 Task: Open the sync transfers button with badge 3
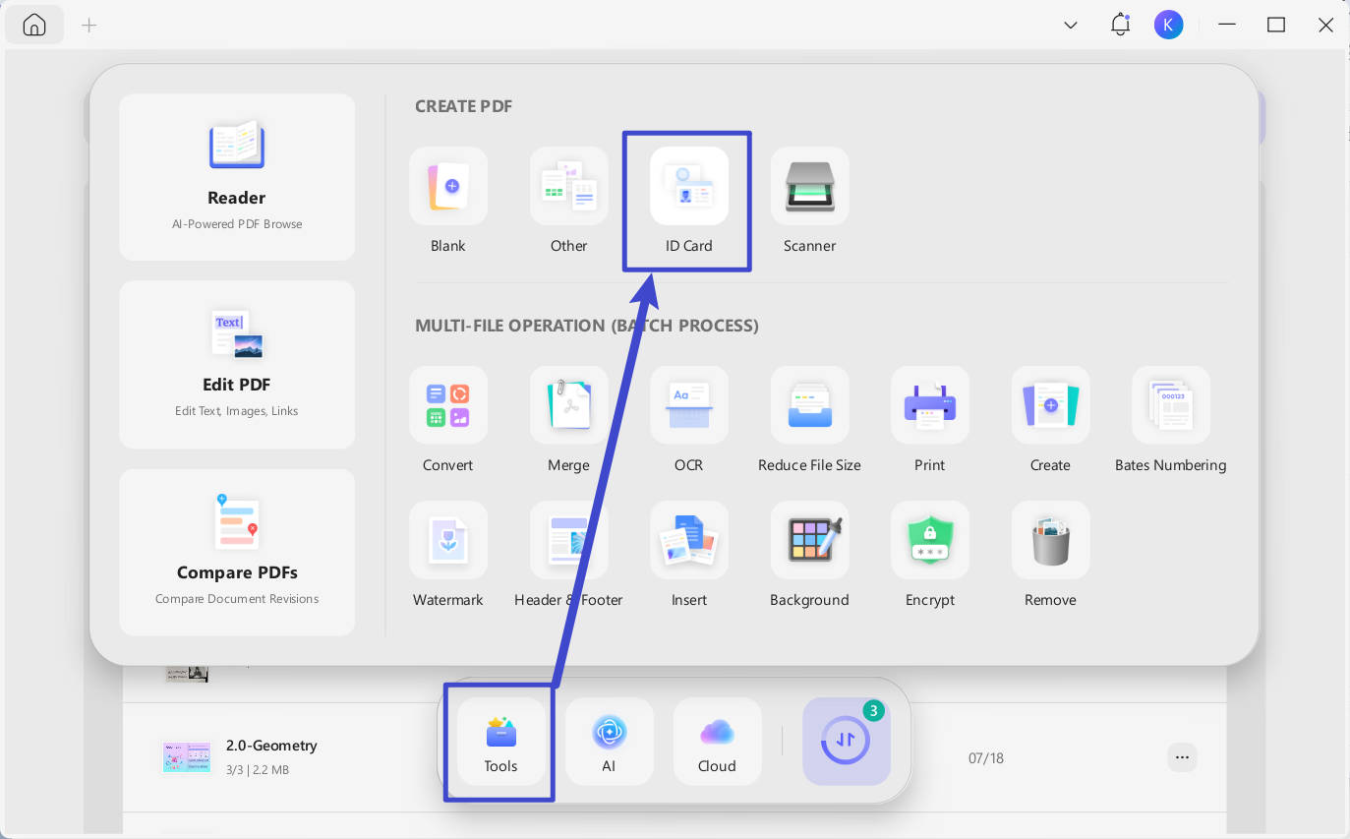coord(847,742)
